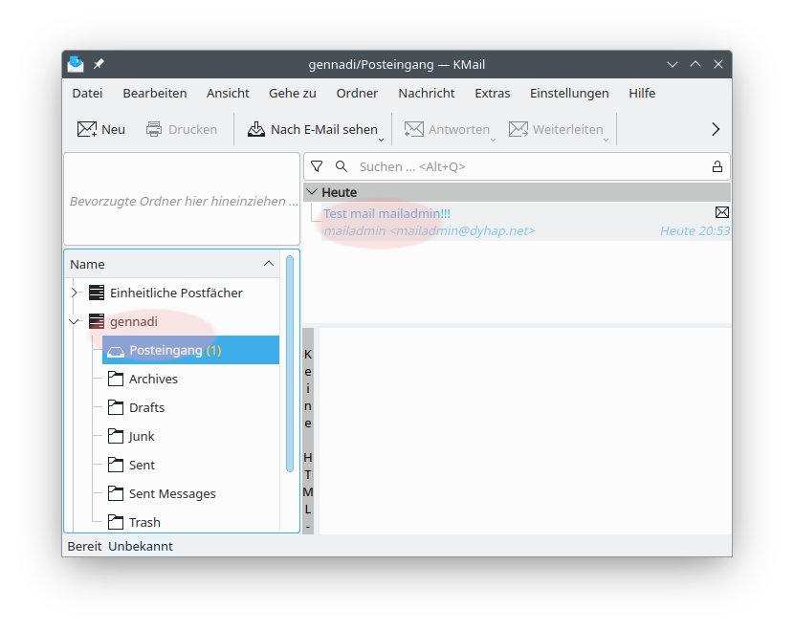Click the pin icon in title bar
794x630 pixels.
click(99, 64)
